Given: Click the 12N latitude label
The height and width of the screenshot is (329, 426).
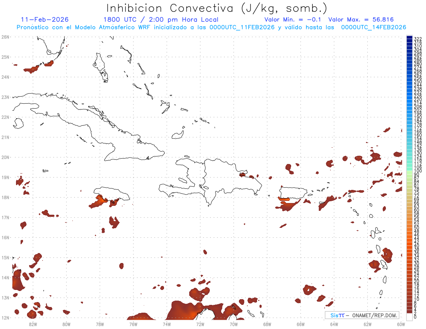Looking at the screenshot, I should point(5,318).
